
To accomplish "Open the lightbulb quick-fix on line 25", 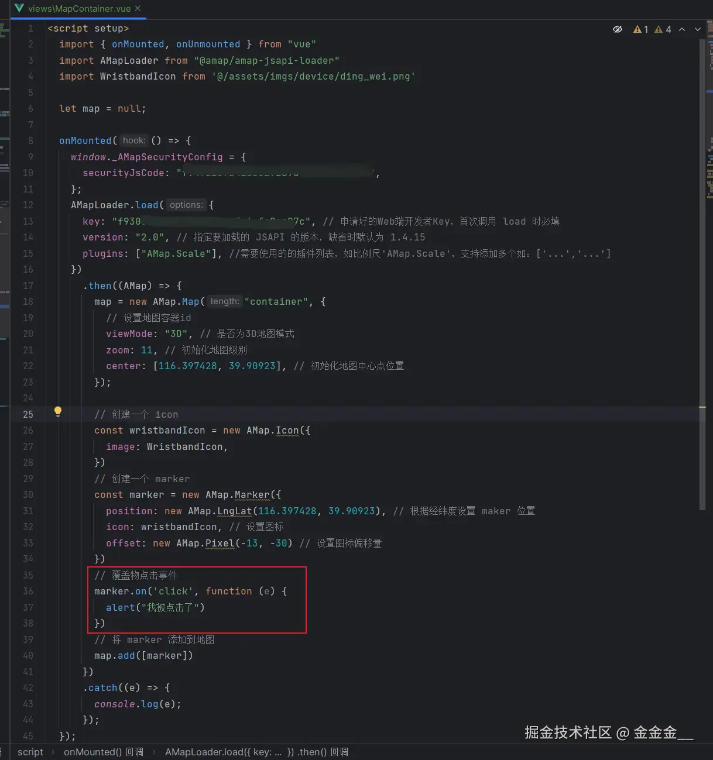I will (x=58, y=412).
